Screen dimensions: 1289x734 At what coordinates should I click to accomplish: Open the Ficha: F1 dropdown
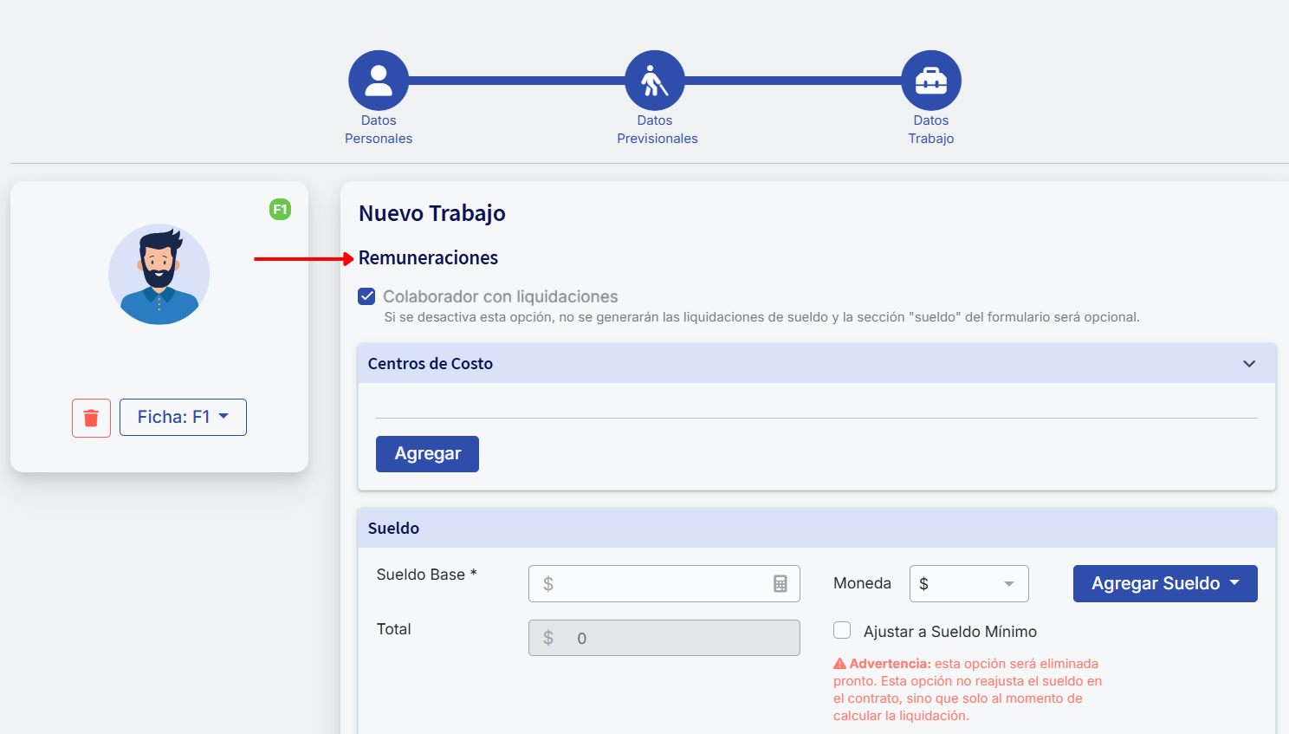[x=183, y=417]
